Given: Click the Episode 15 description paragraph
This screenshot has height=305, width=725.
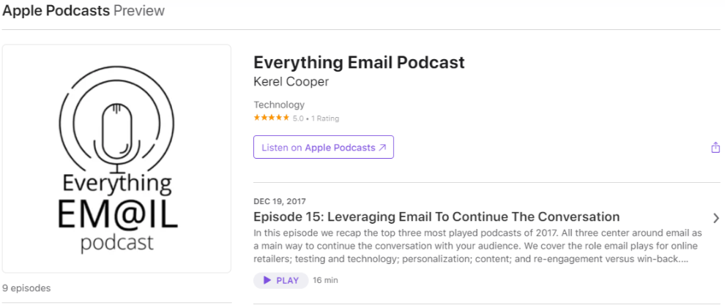Looking at the screenshot, I should pos(478,246).
